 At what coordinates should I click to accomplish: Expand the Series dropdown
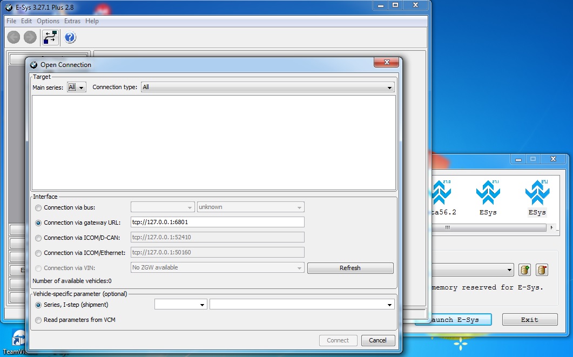(181, 305)
